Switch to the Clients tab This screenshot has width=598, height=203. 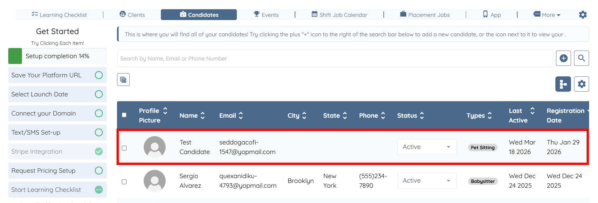tap(132, 15)
